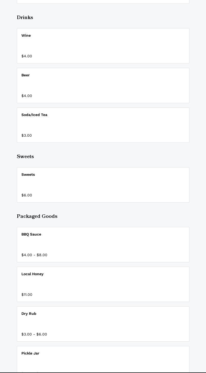Viewport: 206px width, 373px height.
Task: Click the Dry Rub item name
Action: pyautogui.click(x=29, y=314)
